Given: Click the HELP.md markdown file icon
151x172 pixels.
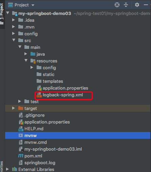Looking at the screenshot, I should pyautogui.click(x=21, y=129).
